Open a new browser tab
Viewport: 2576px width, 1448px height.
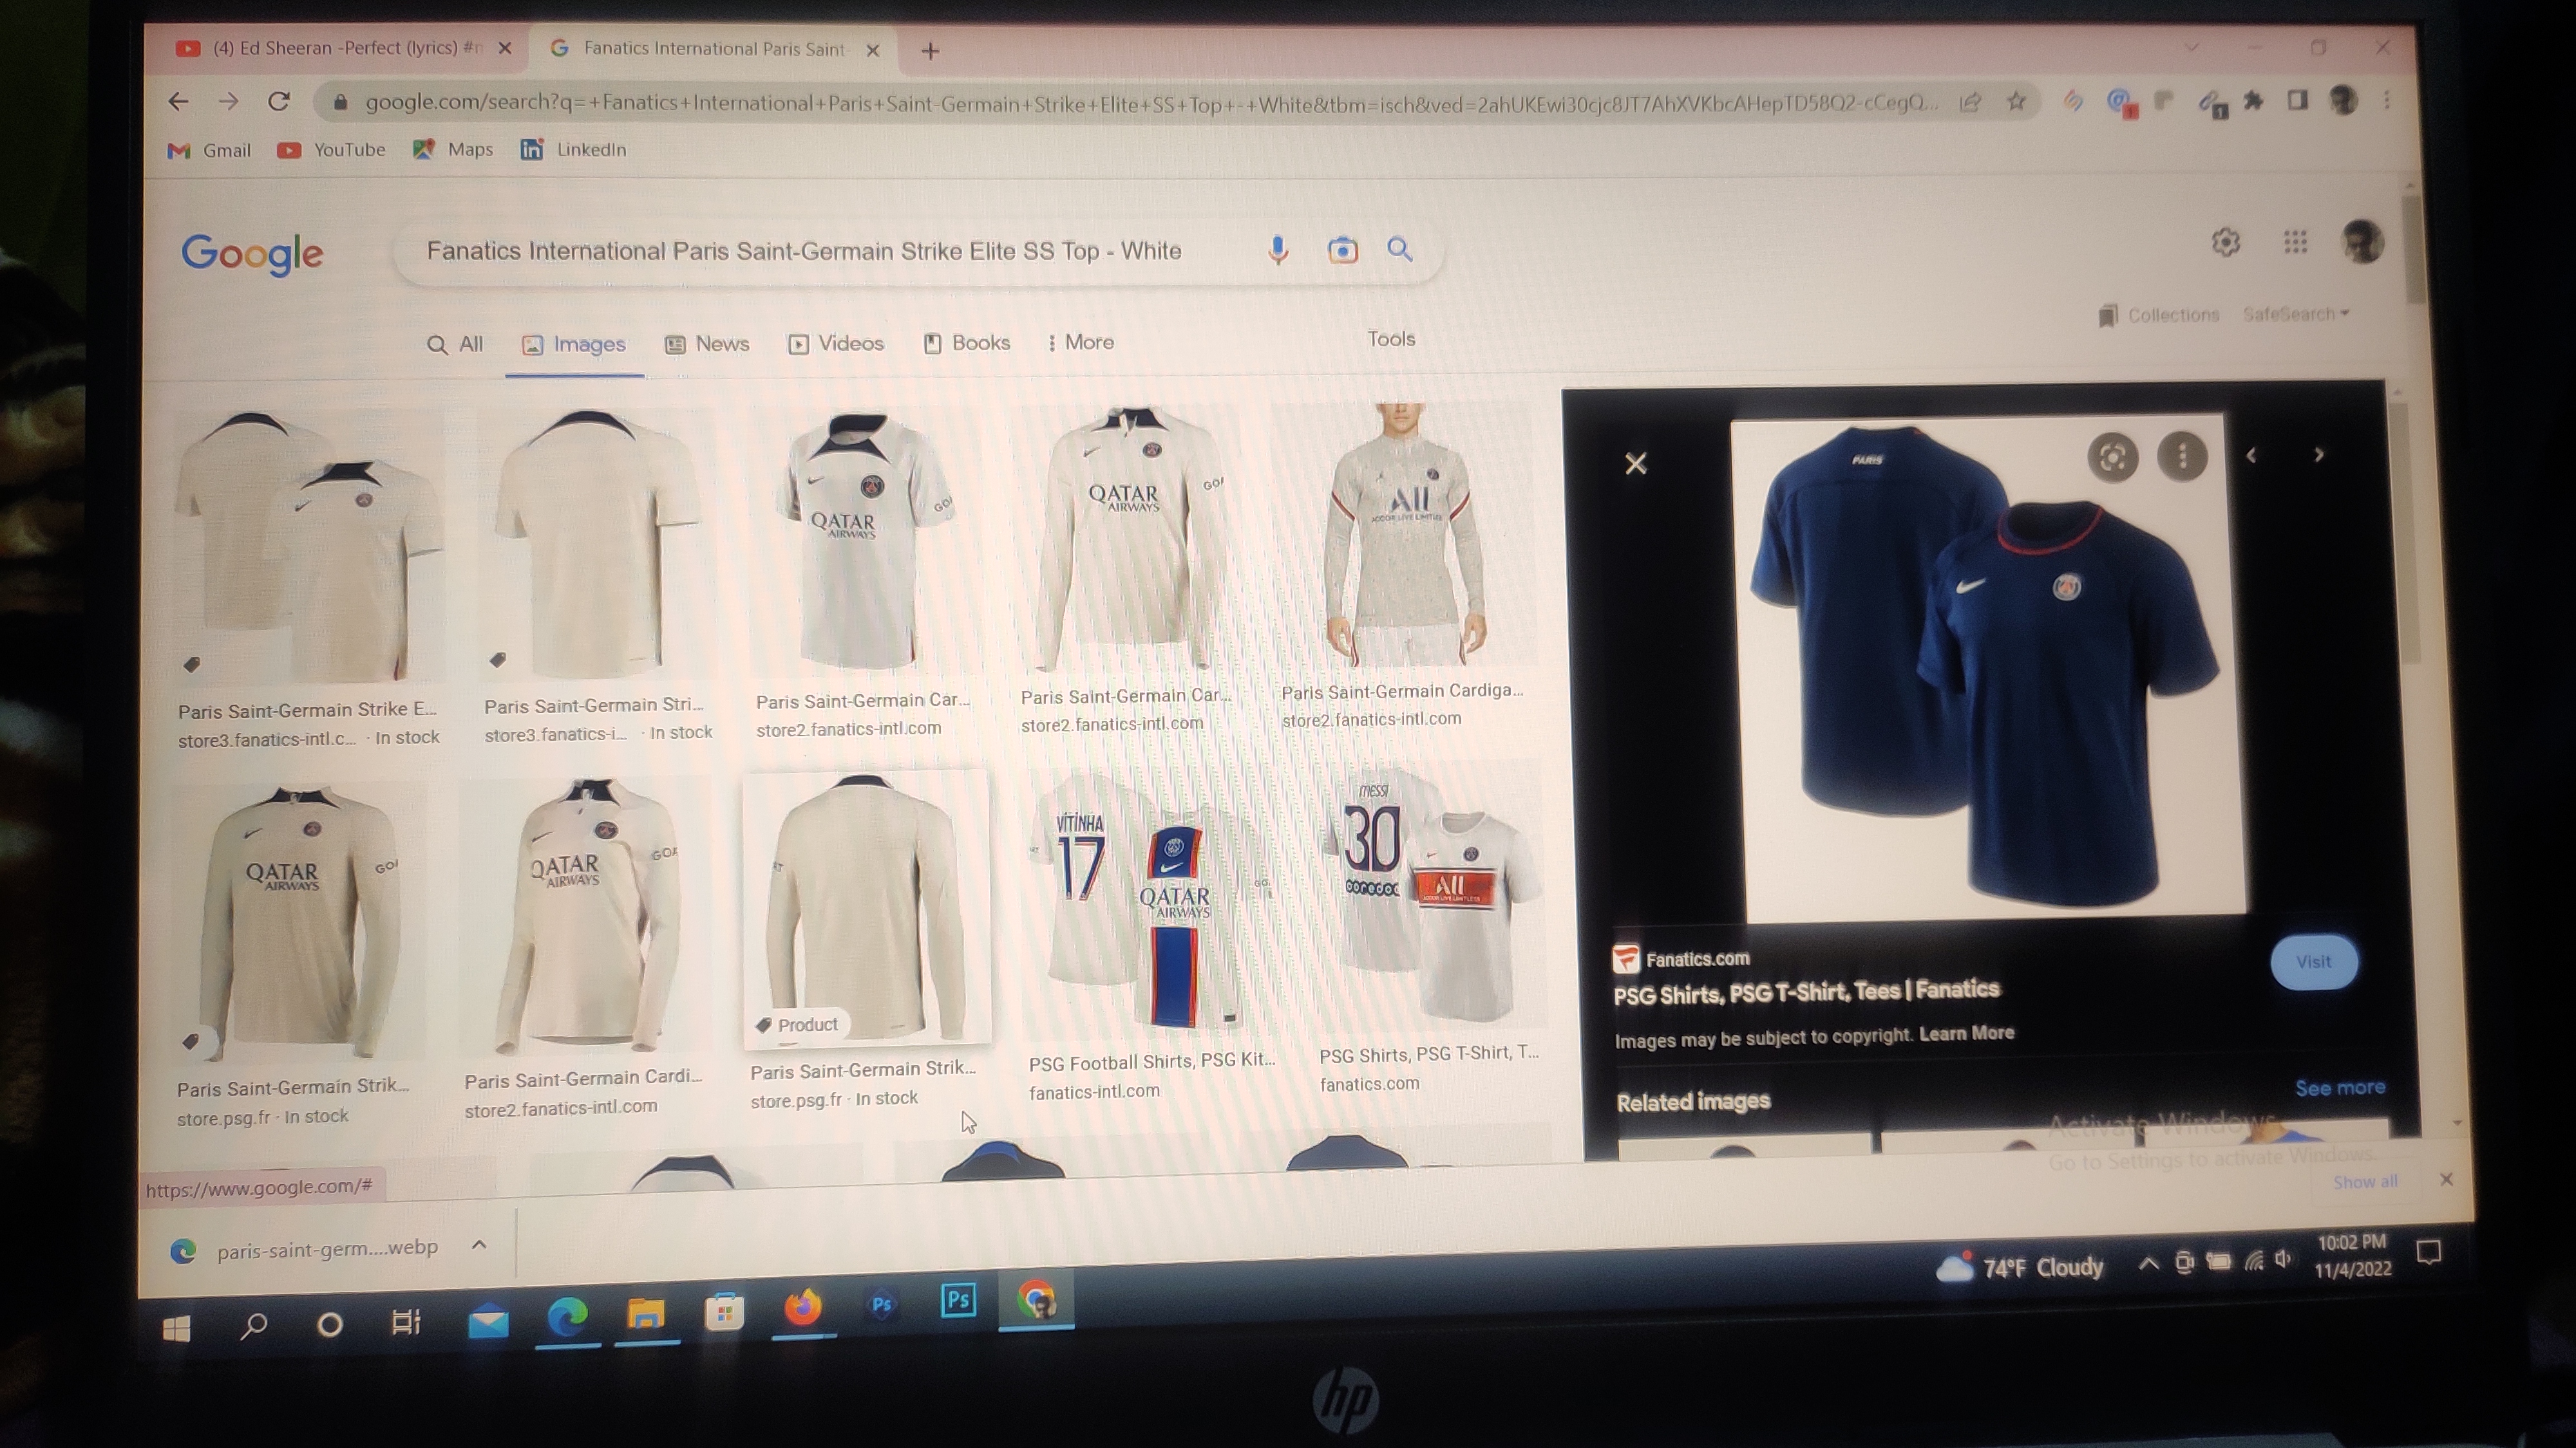pos(930,51)
